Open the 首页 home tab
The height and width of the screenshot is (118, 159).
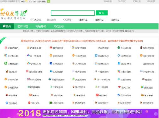(7, 26)
